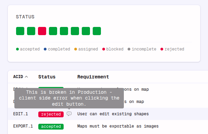Select the second green status square

[31, 31]
